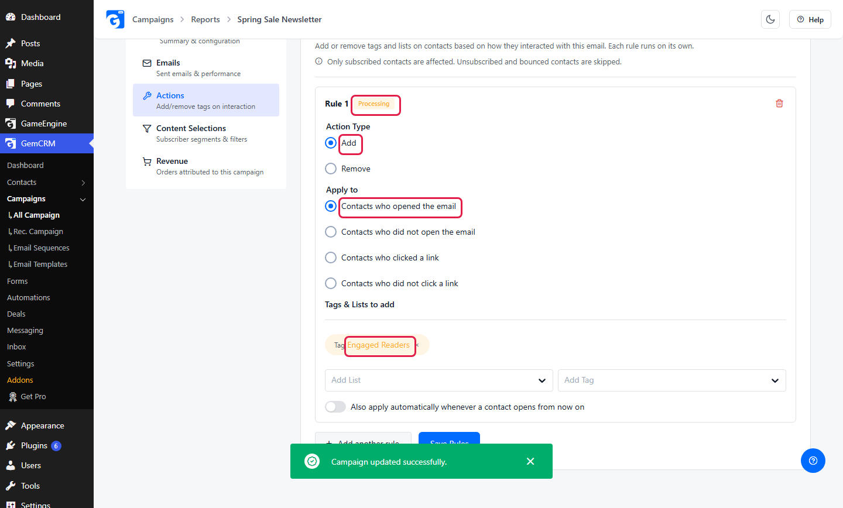Open the Emails report section
843x508 pixels.
click(x=206, y=67)
